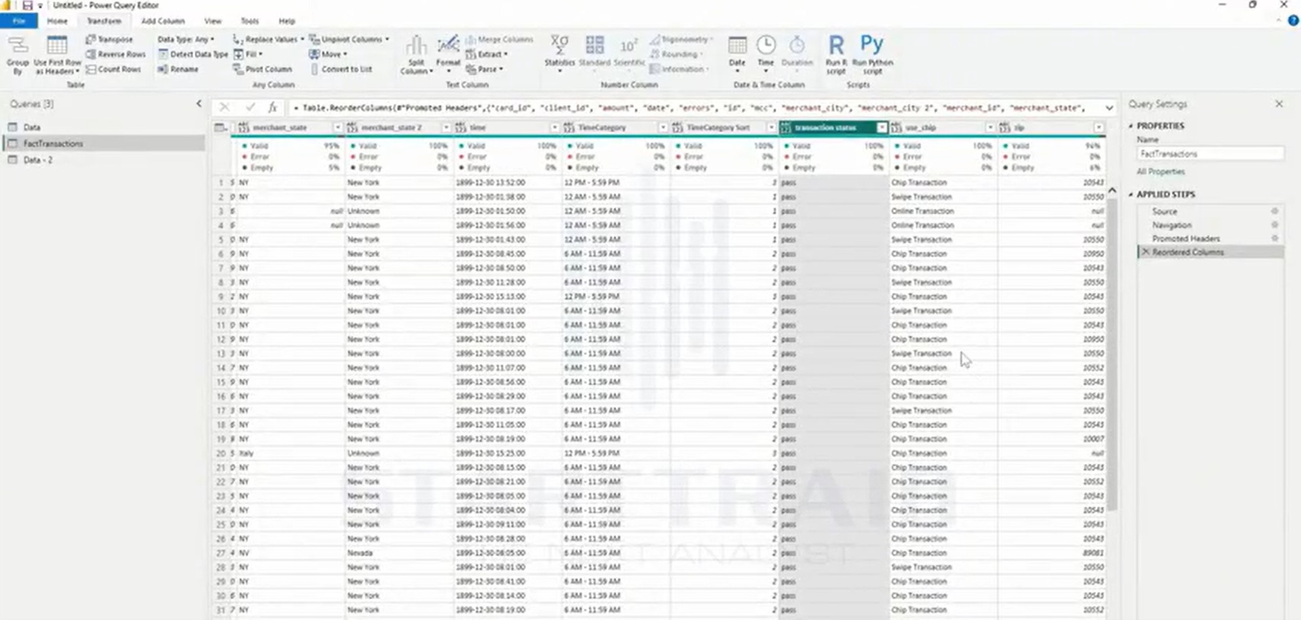Switch to the Tools tab
Screen dimensions: 1301x620
point(250,21)
